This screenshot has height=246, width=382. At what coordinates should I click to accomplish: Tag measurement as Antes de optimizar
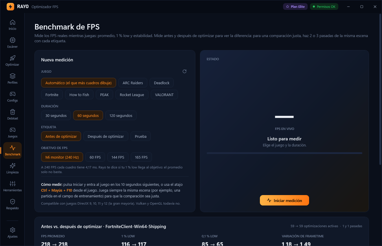coord(61,136)
